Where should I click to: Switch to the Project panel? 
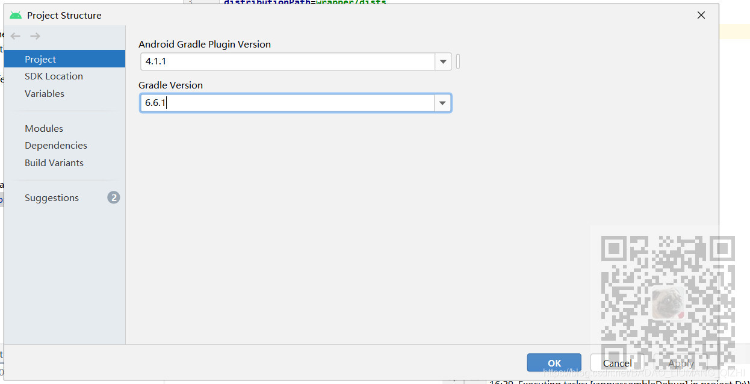[x=40, y=59]
